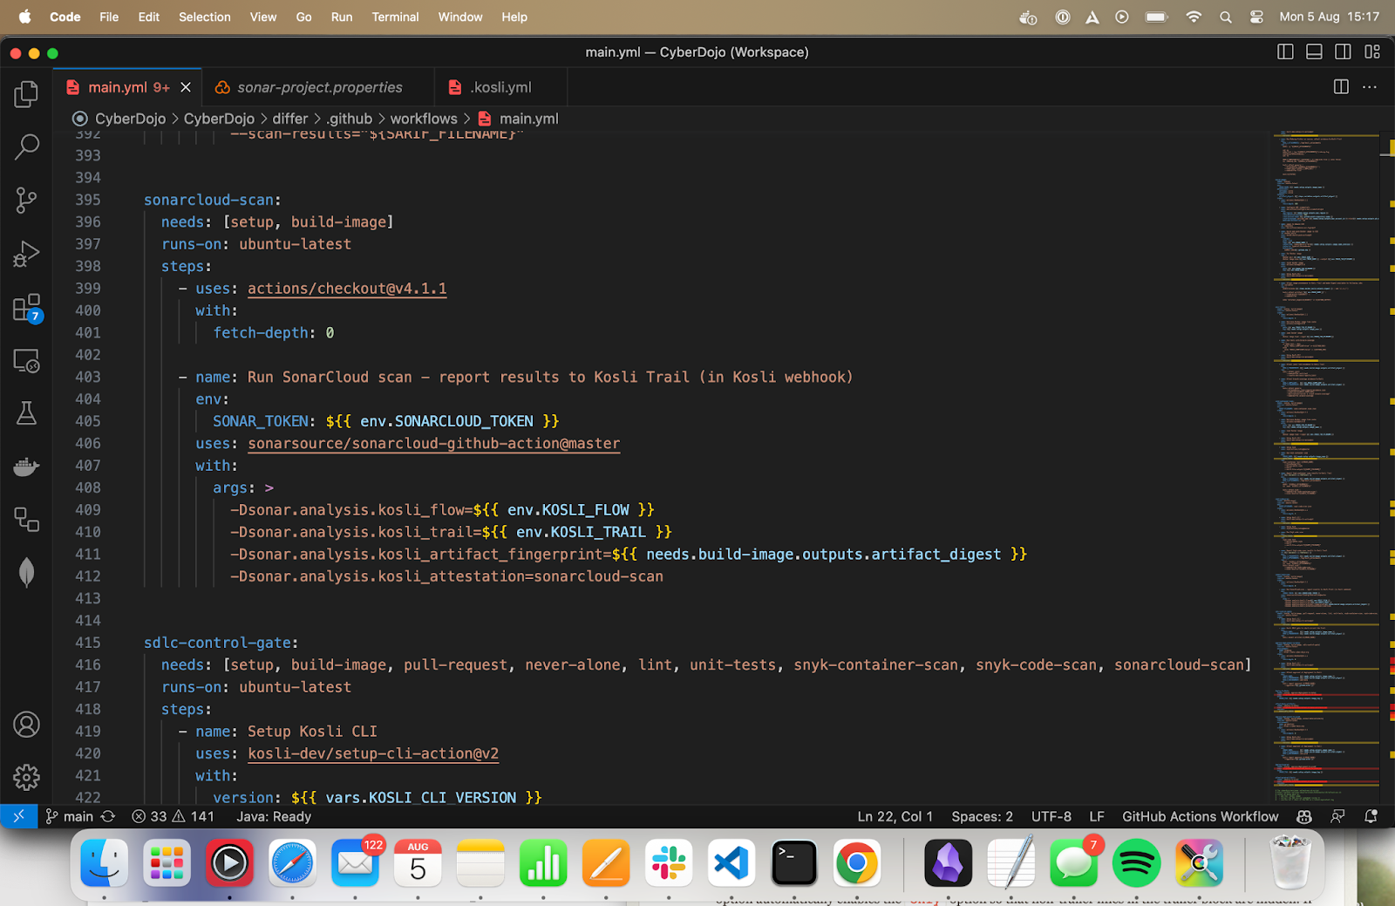
Task: Open the Remote Explorer view
Action: click(x=26, y=361)
